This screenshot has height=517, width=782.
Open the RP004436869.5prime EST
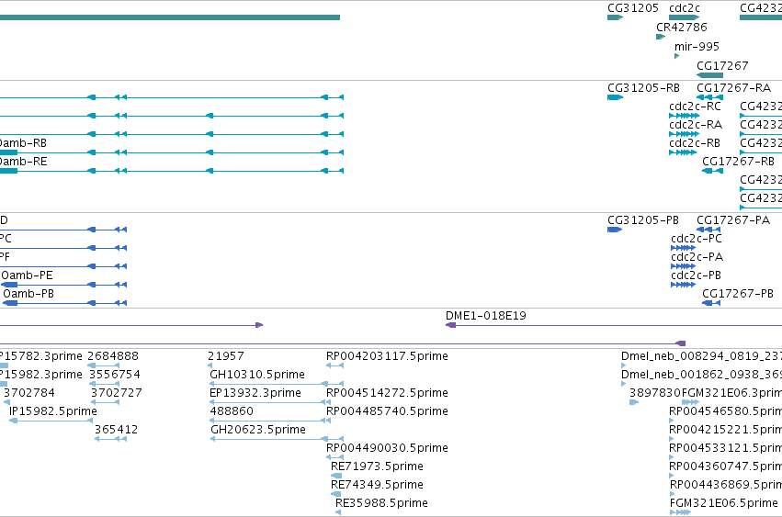(x=673, y=494)
